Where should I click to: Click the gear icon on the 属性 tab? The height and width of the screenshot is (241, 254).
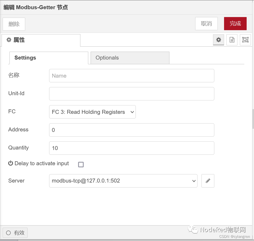point(9,40)
